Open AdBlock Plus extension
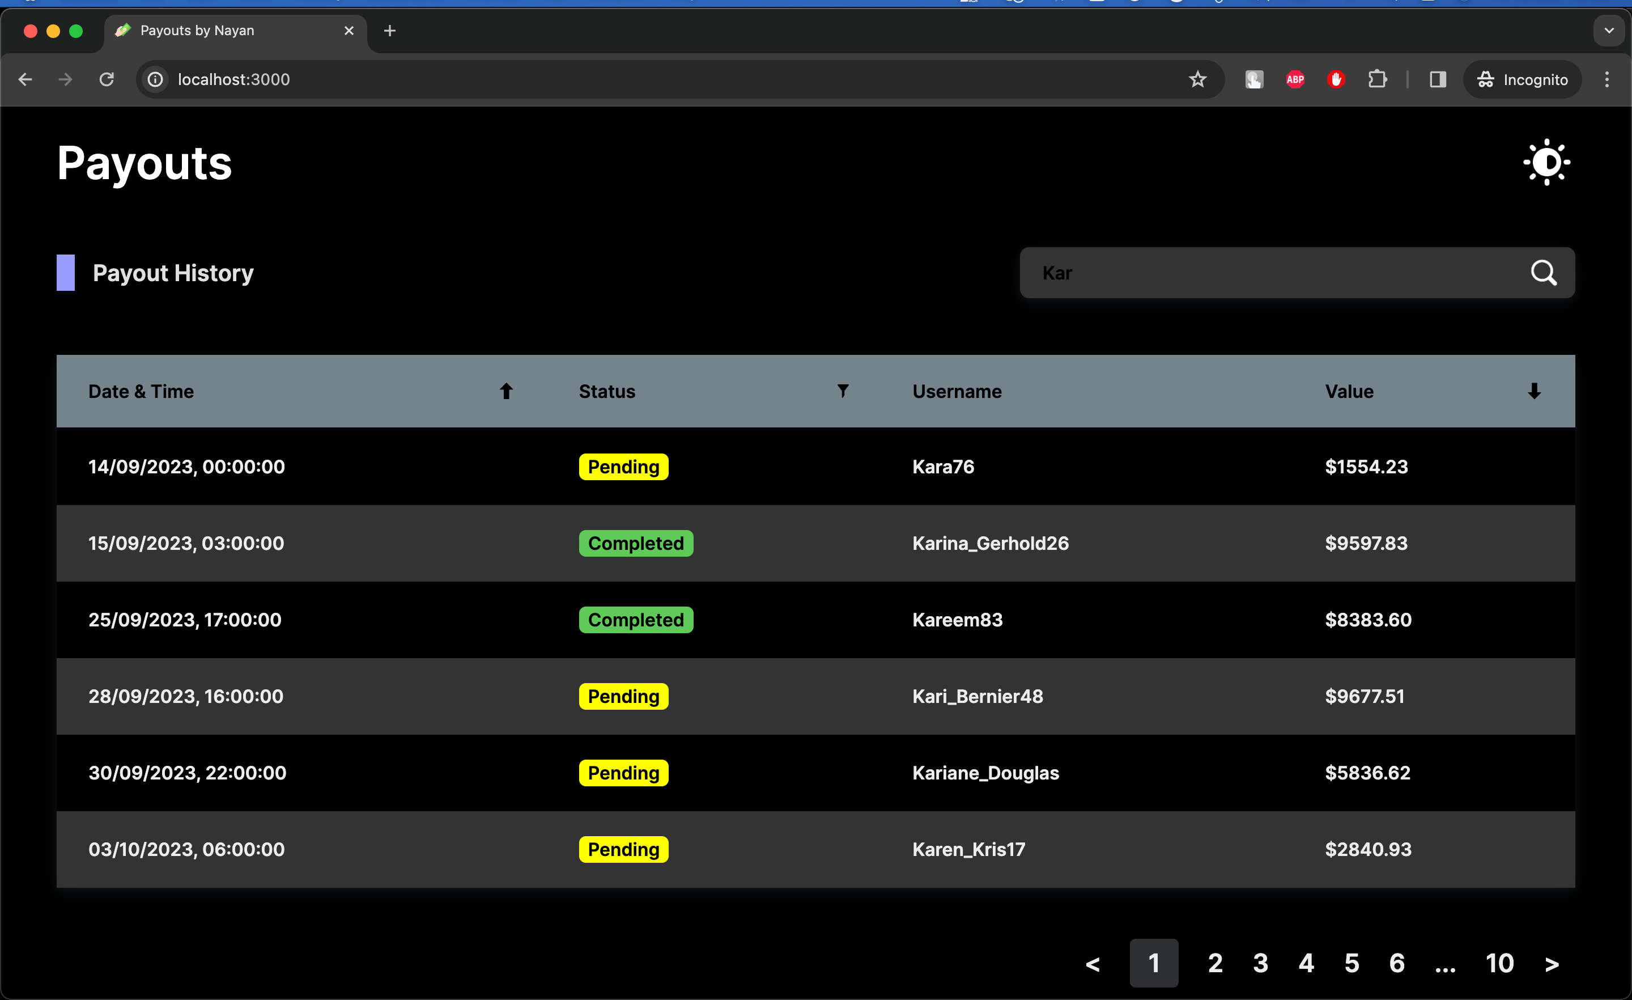This screenshot has width=1632, height=1000. click(1295, 79)
